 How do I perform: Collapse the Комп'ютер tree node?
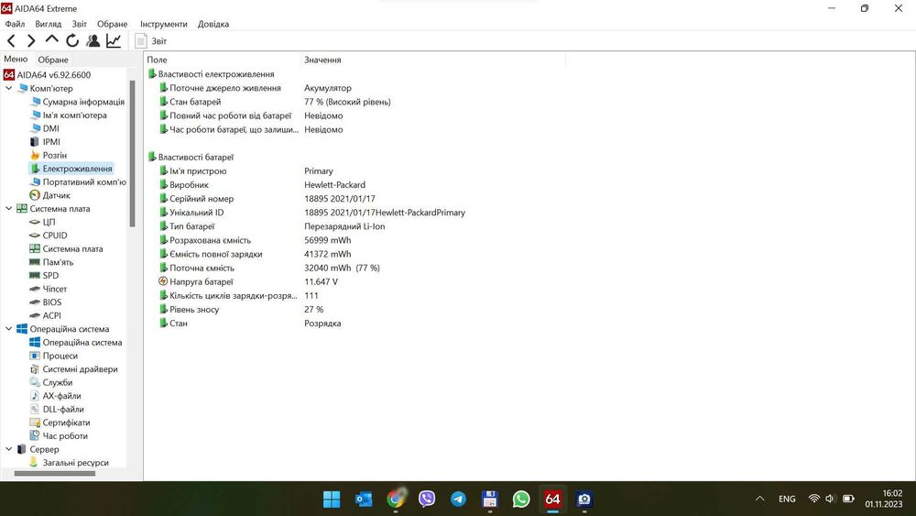tap(9, 88)
